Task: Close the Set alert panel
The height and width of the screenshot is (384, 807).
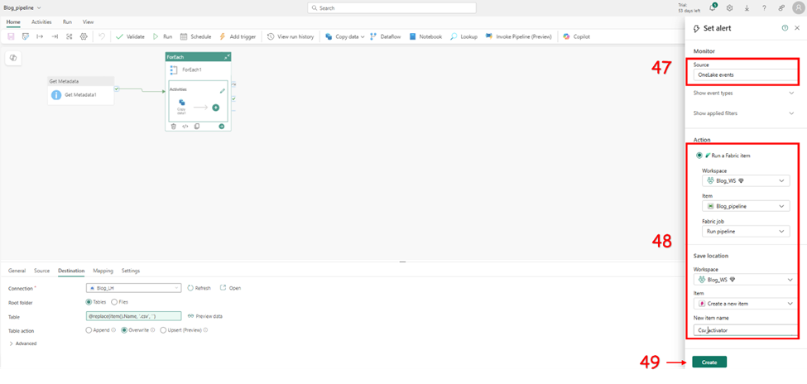Action: point(797,28)
